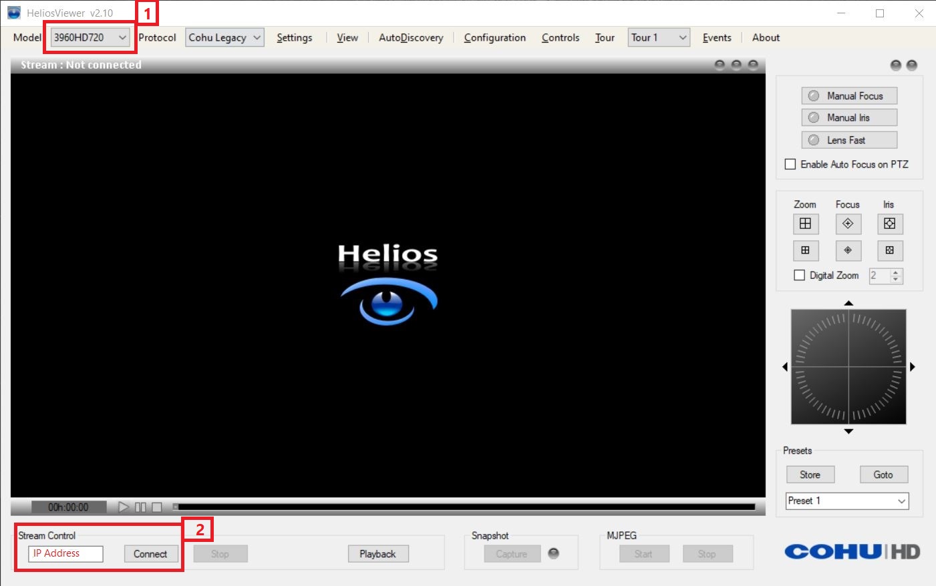Click the 00h:00:00 time display
Image resolution: width=936 pixels, height=586 pixels.
point(69,507)
